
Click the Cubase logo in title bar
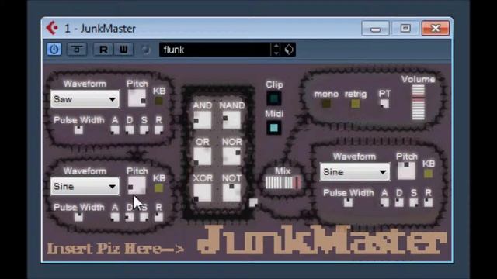(52, 28)
